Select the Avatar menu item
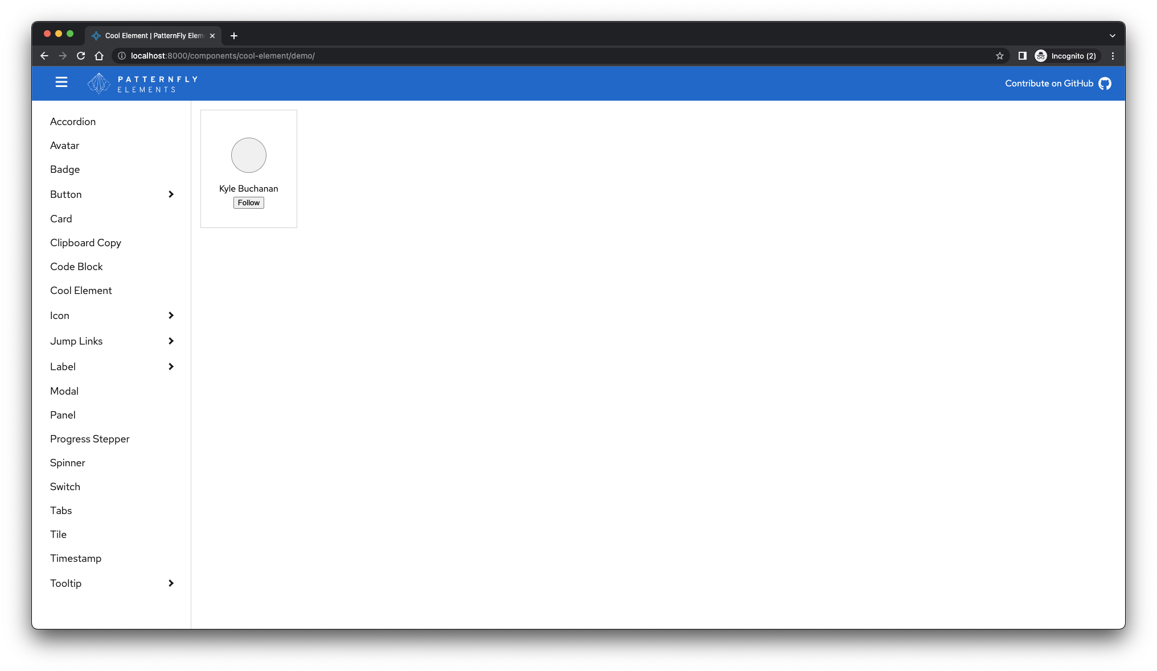Viewport: 1157px width, 671px height. click(64, 146)
